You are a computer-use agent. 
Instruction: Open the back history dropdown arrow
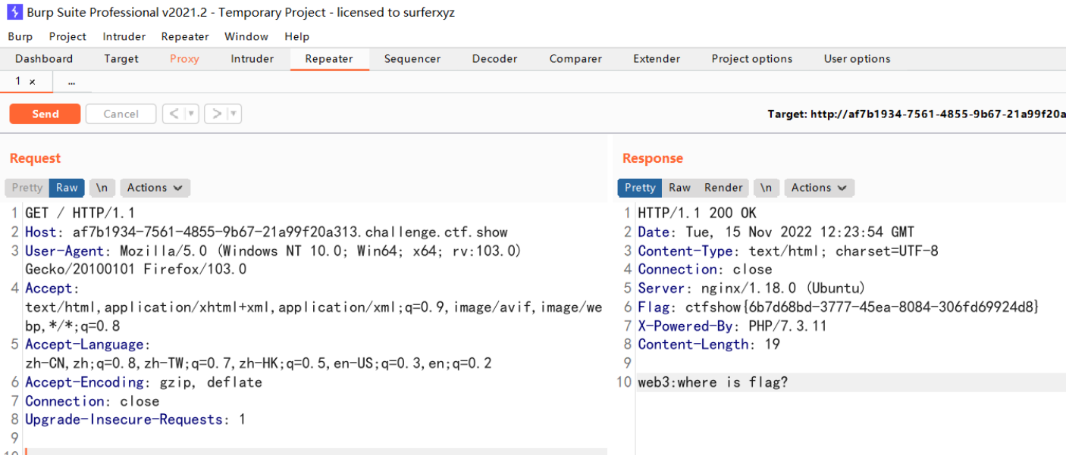tap(192, 114)
